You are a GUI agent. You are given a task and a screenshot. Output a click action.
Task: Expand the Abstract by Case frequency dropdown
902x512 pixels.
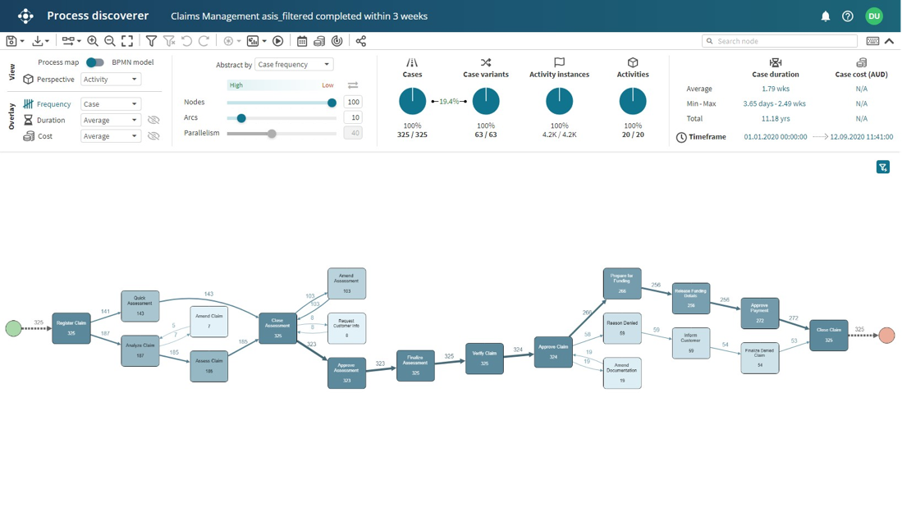point(293,65)
